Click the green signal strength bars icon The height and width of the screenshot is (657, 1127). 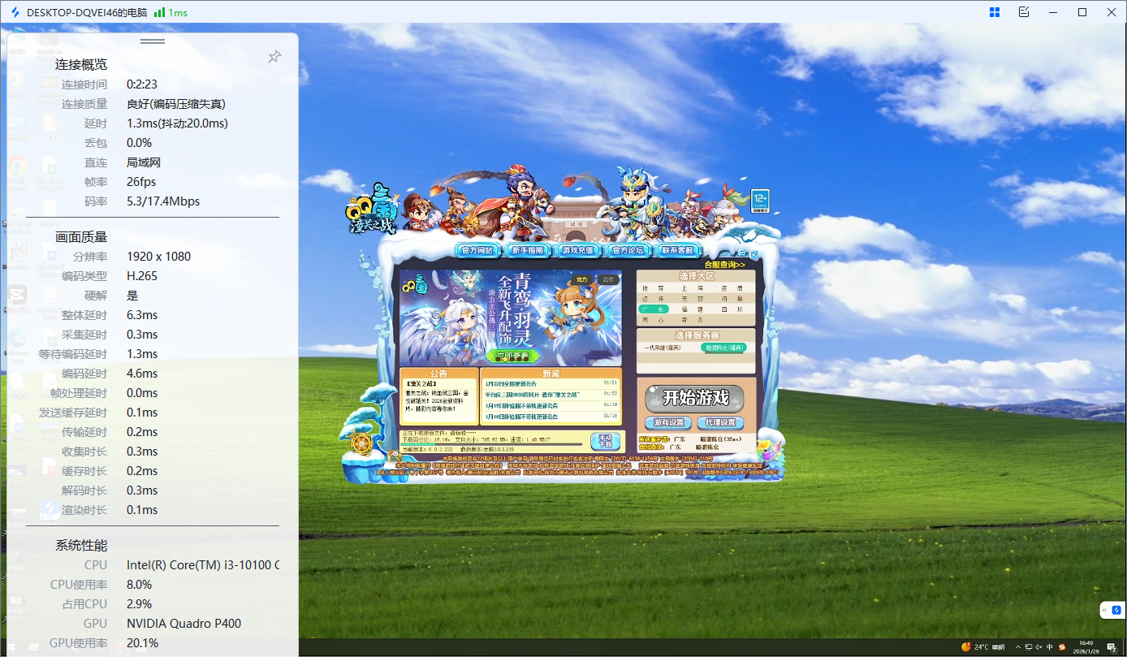point(160,12)
